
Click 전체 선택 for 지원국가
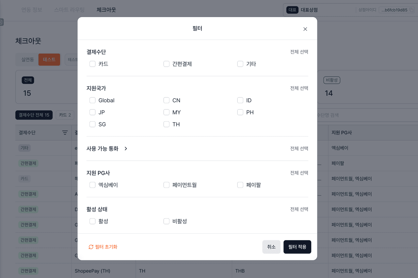(299, 88)
